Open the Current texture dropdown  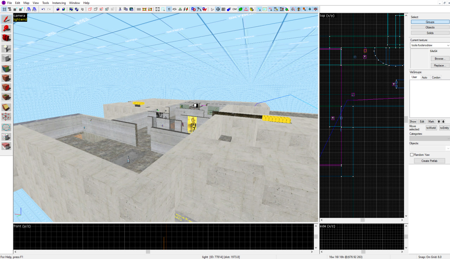448,45
